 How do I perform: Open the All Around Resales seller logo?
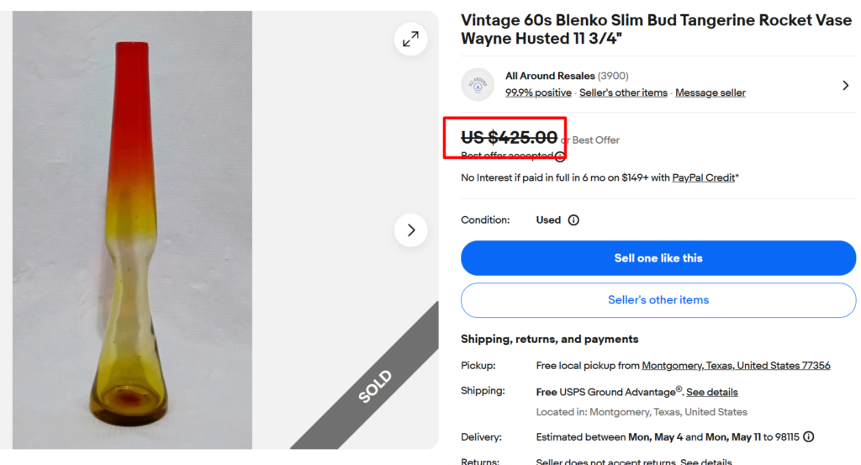(x=478, y=84)
